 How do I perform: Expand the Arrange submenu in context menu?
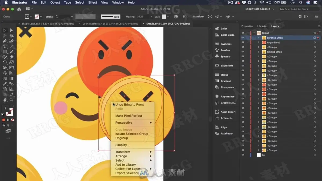click(133, 156)
